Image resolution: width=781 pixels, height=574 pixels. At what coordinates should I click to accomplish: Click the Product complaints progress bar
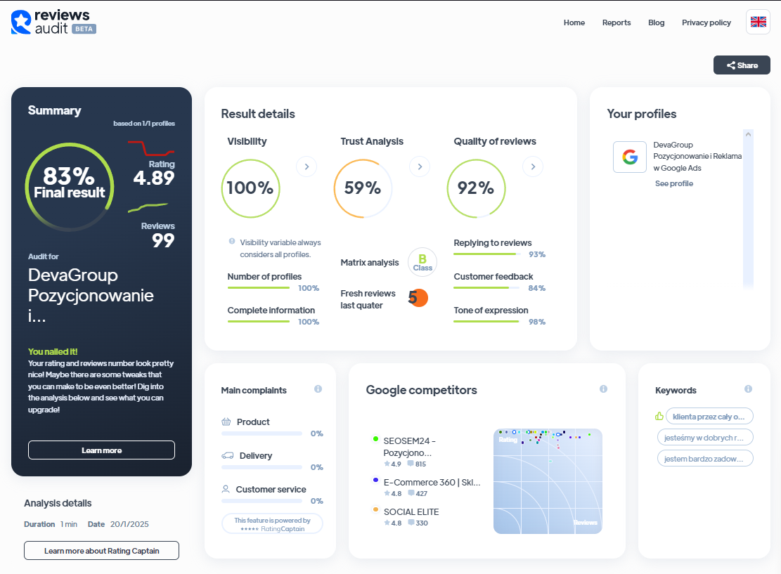(x=262, y=433)
